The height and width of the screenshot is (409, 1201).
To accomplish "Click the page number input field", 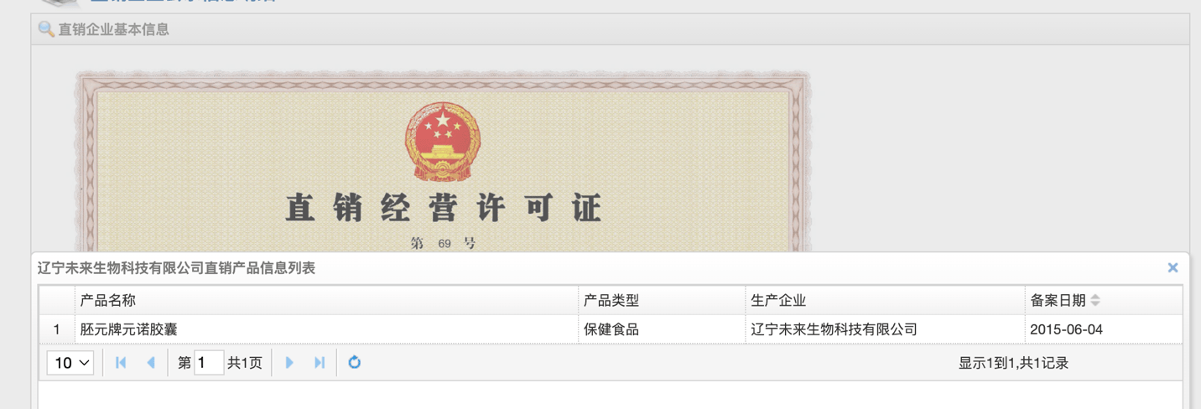I will (x=209, y=363).
